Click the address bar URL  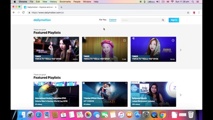point(48,13)
